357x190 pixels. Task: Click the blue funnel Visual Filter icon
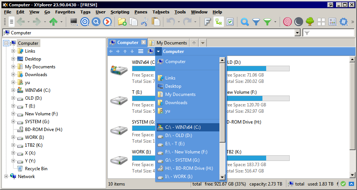[x=256, y=22]
